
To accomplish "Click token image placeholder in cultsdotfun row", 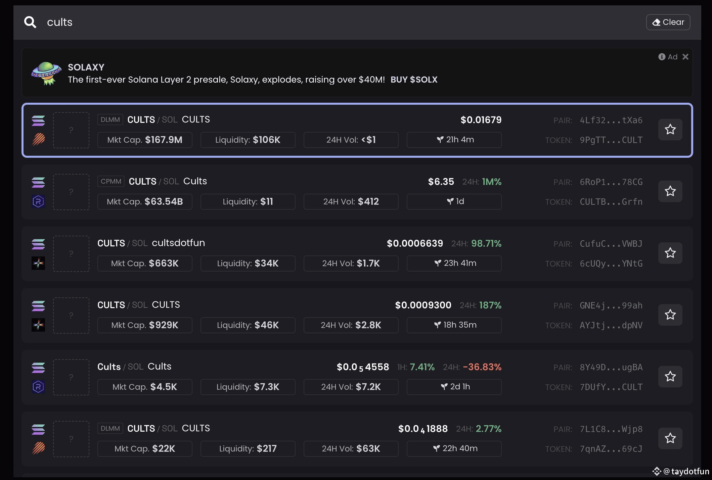I will (x=71, y=254).
